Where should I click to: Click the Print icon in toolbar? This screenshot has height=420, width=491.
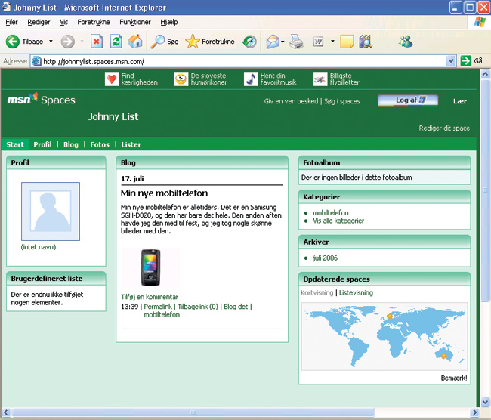[x=296, y=42]
